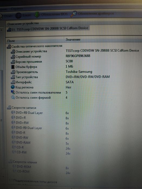Click the Значение column header
Screen dimensions: 142x189
pos(73,40)
